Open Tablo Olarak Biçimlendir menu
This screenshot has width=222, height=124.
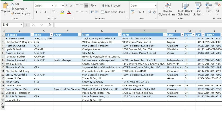click(185, 9)
